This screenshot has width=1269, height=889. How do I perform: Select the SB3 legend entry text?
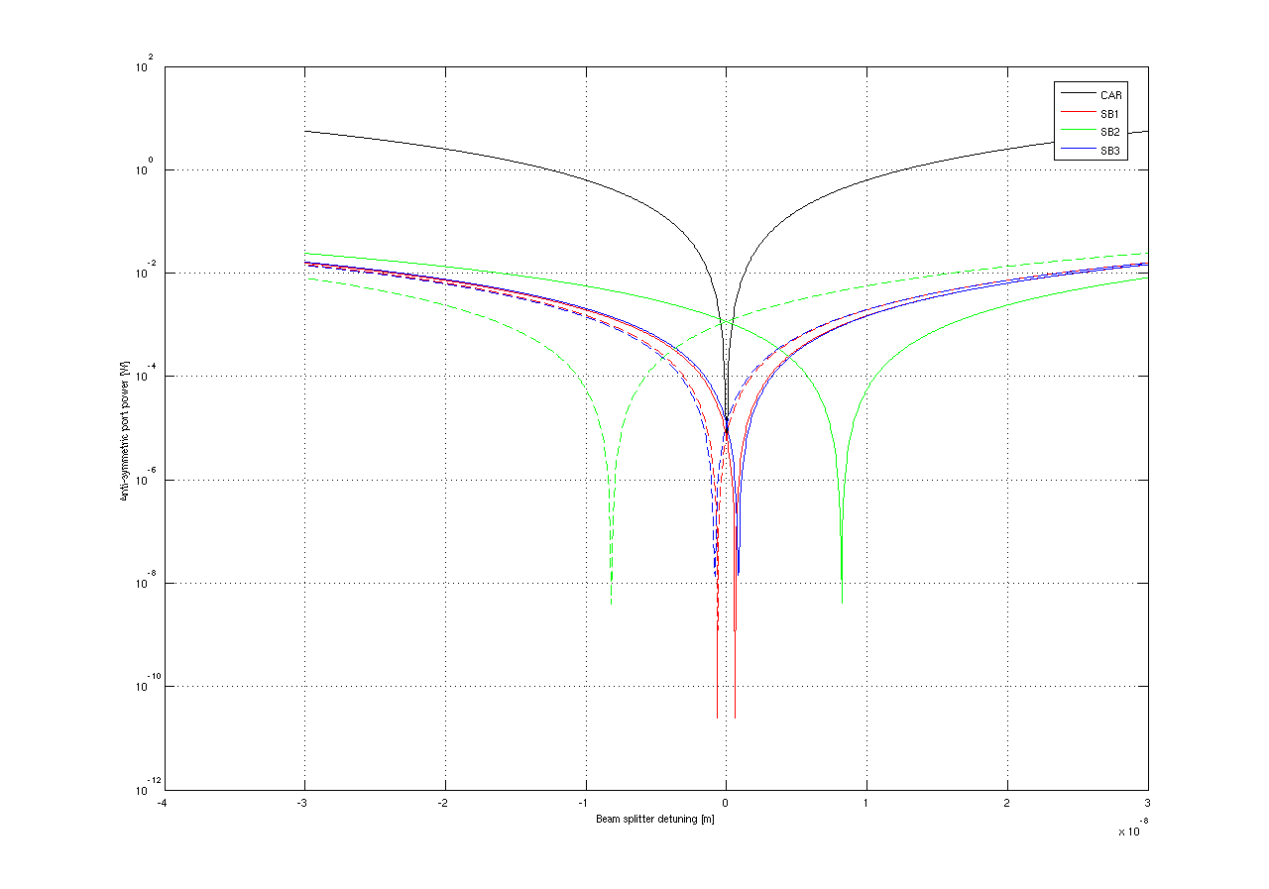(x=1110, y=151)
